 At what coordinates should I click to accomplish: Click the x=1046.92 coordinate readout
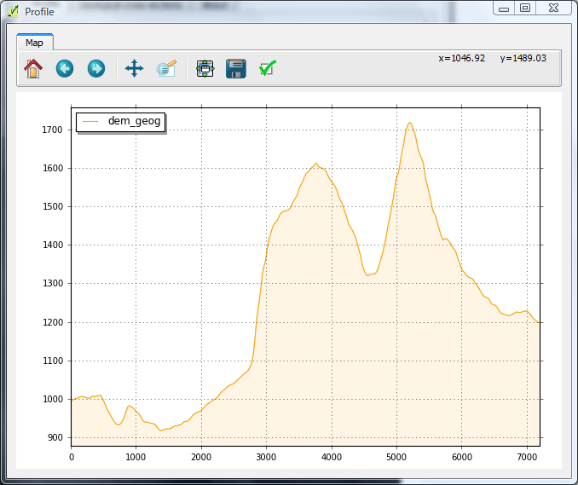(x=461, y=58)
